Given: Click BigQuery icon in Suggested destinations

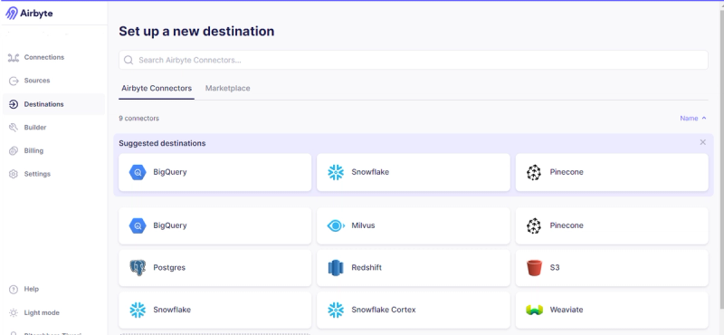Looking at the screenshot, I should point(138,172).
